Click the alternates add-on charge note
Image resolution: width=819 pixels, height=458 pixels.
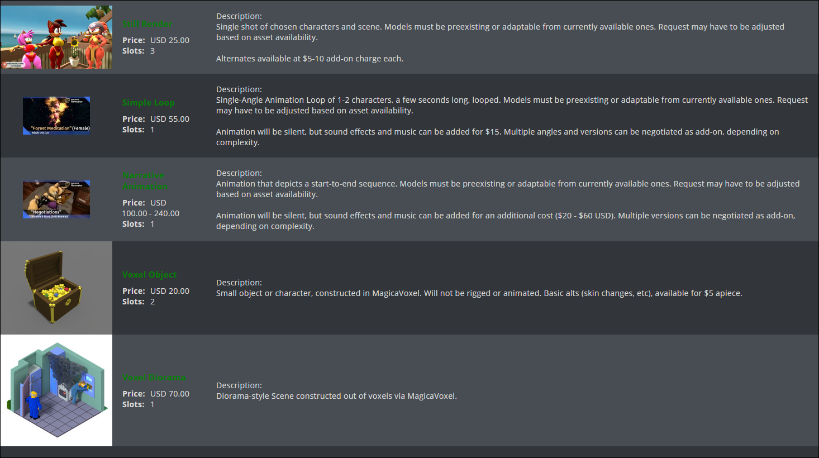pos(309,59)
